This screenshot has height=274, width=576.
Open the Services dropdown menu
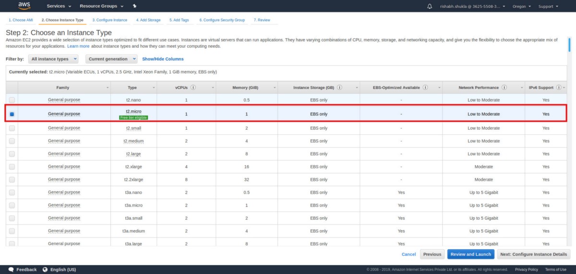tap(59, 6)
